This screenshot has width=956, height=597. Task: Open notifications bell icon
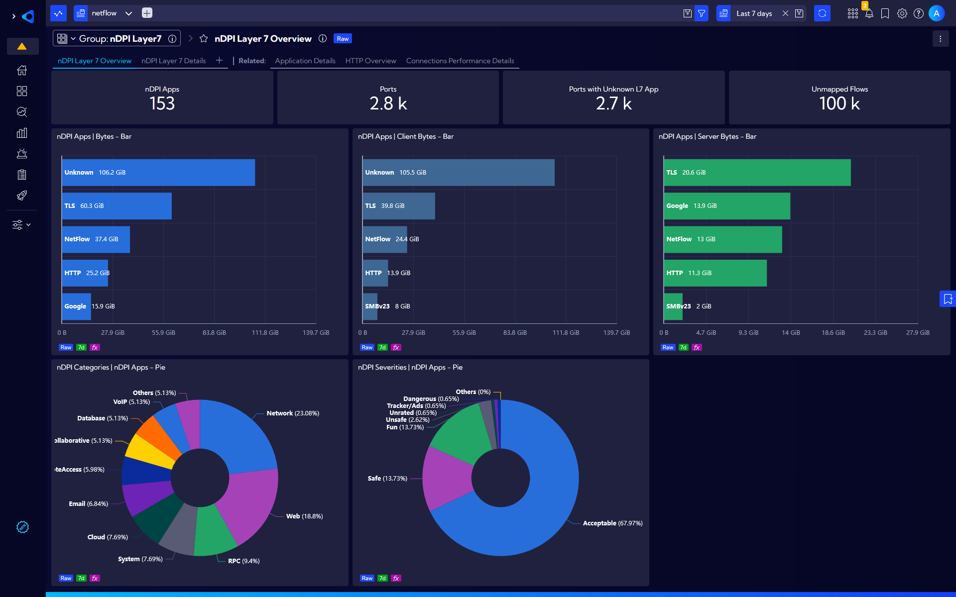(869, 13)
